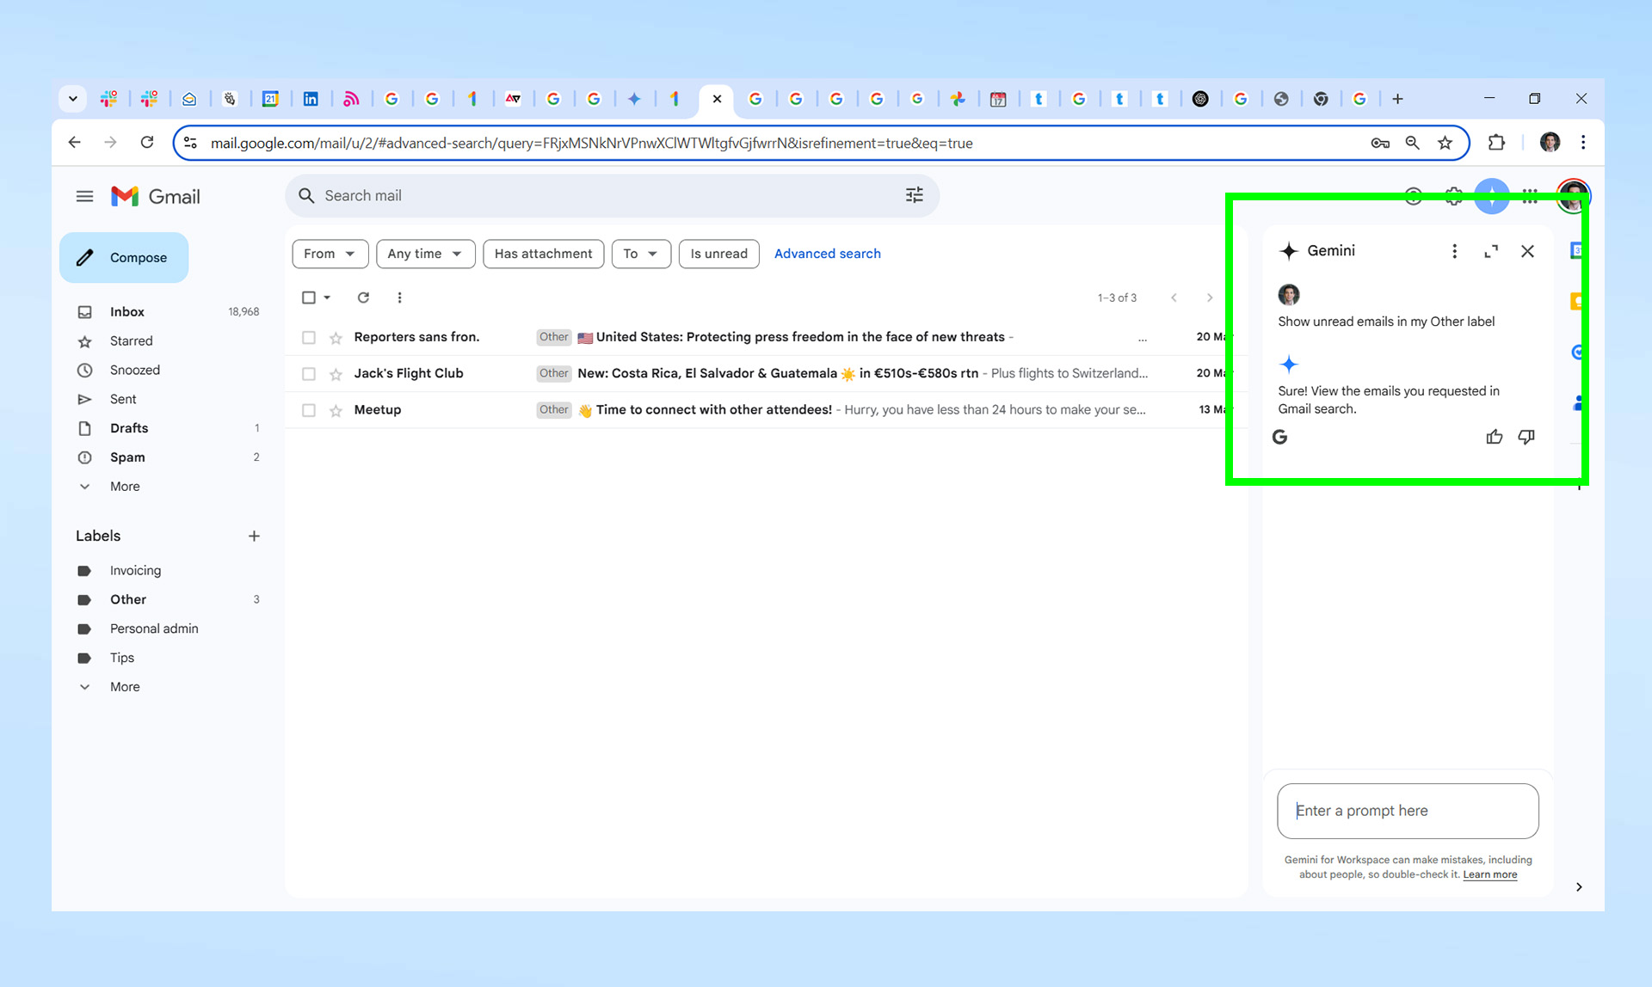Open a new browser tab
Viewport: 1652px width, 987px height.
(1397, 99)
